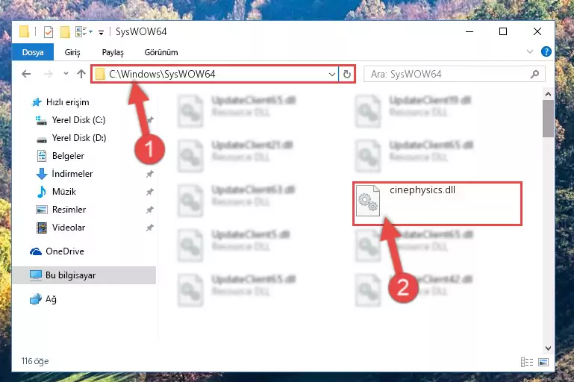The height and width of the screenshot is (382, 574).
Task: Click the scrollbar up arrow
Action: pos(548,95)
